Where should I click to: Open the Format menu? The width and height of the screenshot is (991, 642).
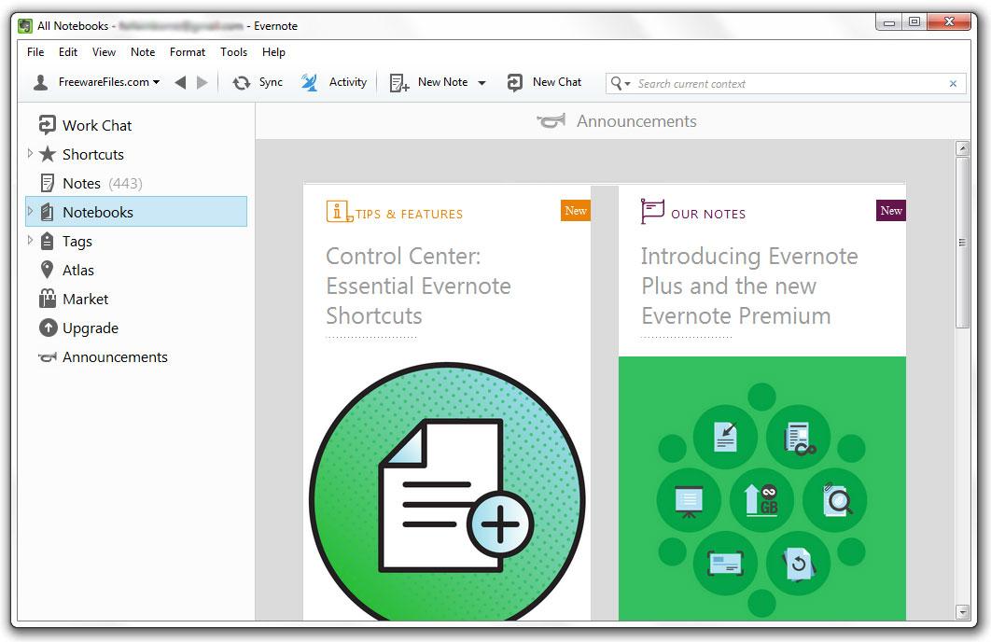[187, 52]
